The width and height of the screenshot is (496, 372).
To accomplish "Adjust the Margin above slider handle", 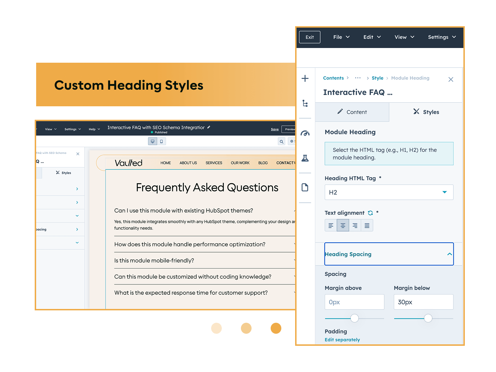I will (x=354, y=318).
